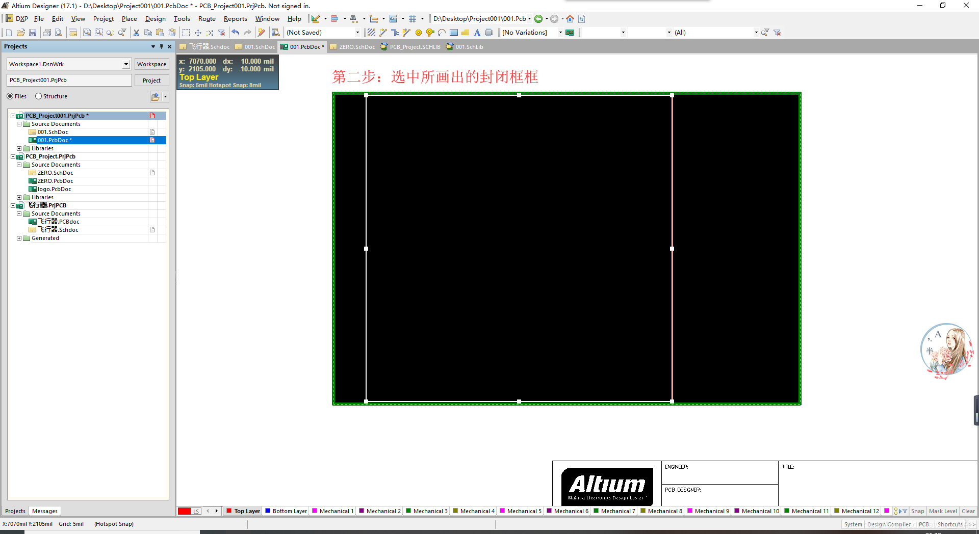This screenshot has width=979, height=534.
Task: Click the Redo arrow icon
Action: pyautogui.click(x=247, y=33)
